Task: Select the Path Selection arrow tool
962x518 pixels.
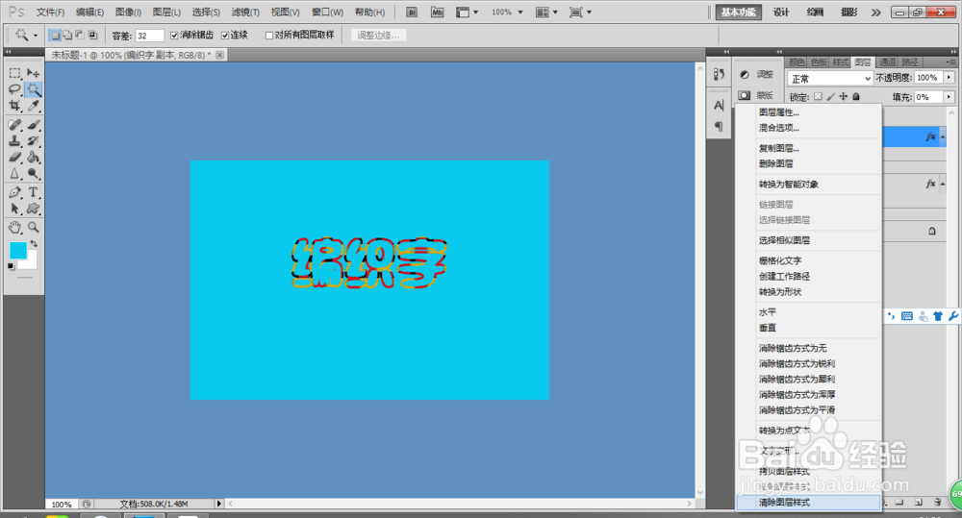Action: [14, 210]
